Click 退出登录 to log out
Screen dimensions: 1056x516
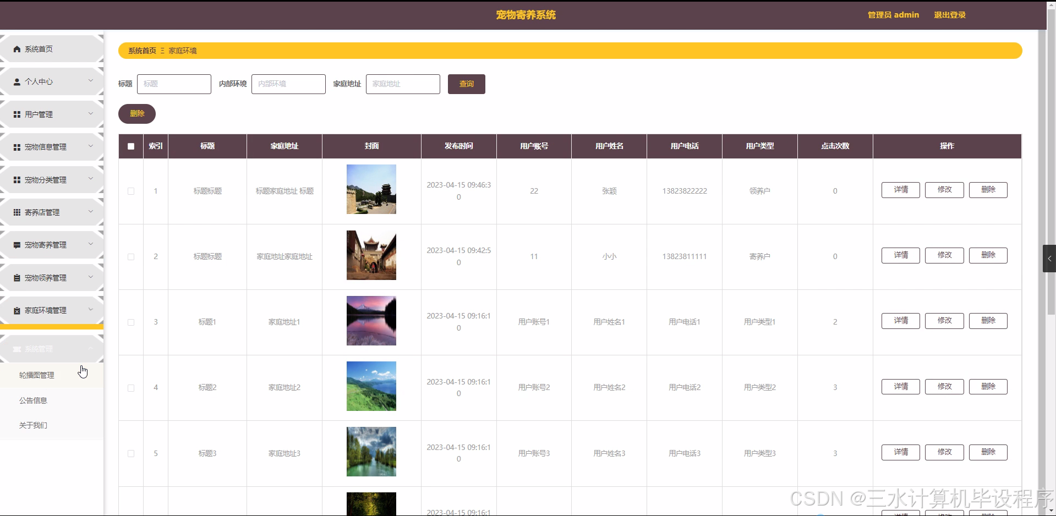[950, 15]
